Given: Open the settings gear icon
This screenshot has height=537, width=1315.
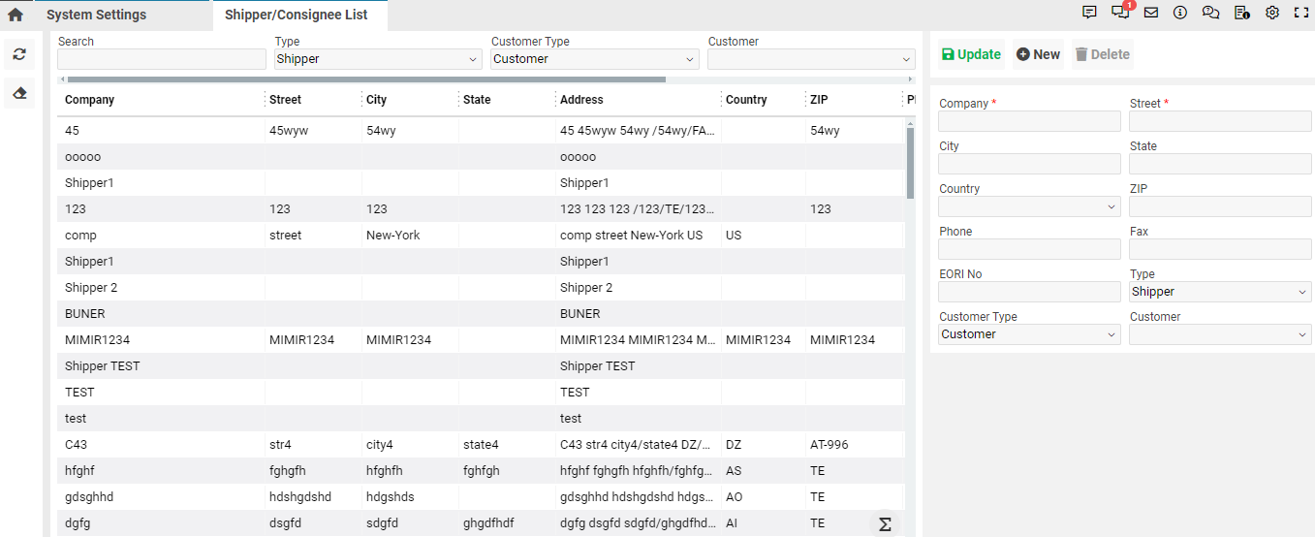Looking at the screenshot, I should [x=1272, y=14].
